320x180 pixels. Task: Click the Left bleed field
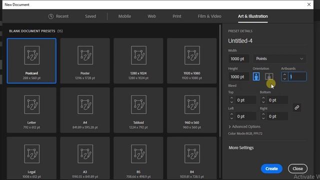[245, 116]
